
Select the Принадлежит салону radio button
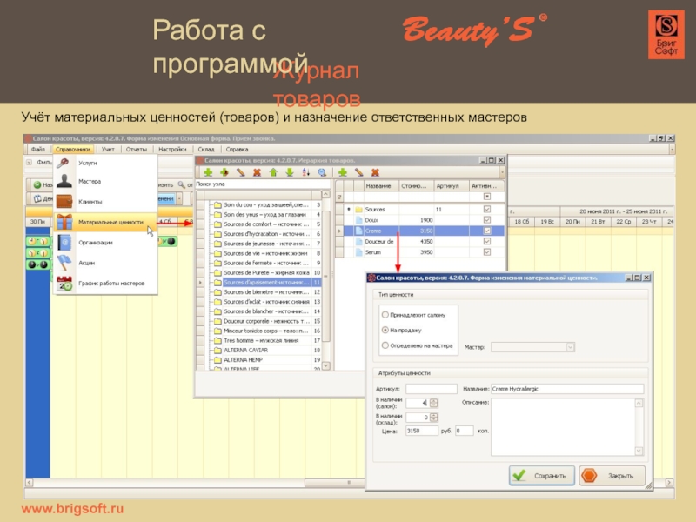tap(385, 315)
